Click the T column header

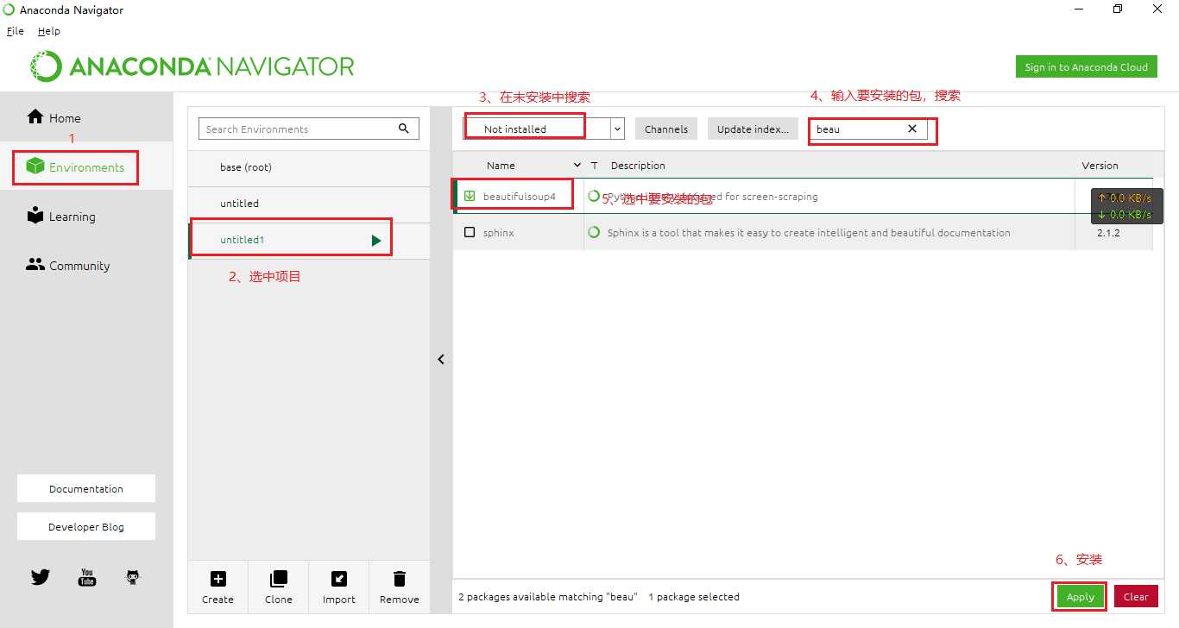tap(594, 165)
